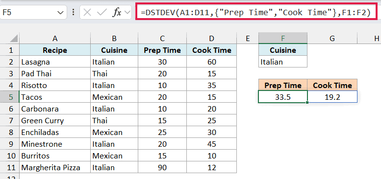Click the Cook Time result header in G4
The image size is (381, 179).
(x=332, y=85)
